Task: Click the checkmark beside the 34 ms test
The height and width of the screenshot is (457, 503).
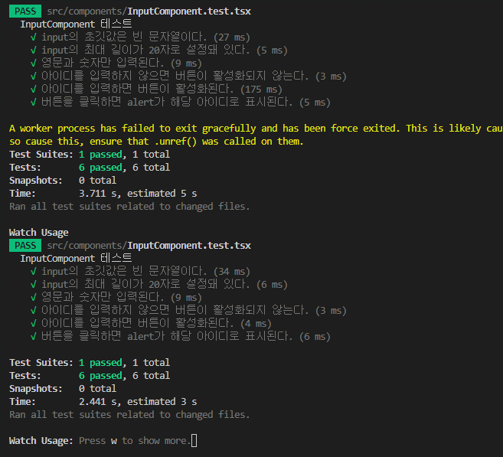Action: [x=34, y=271]
